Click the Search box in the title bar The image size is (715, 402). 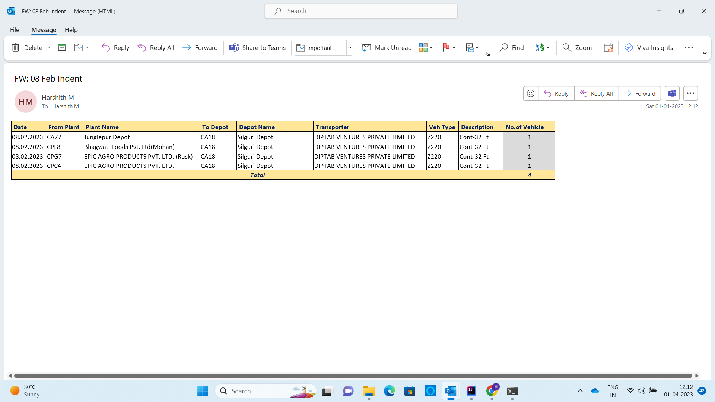click(361, 11)
